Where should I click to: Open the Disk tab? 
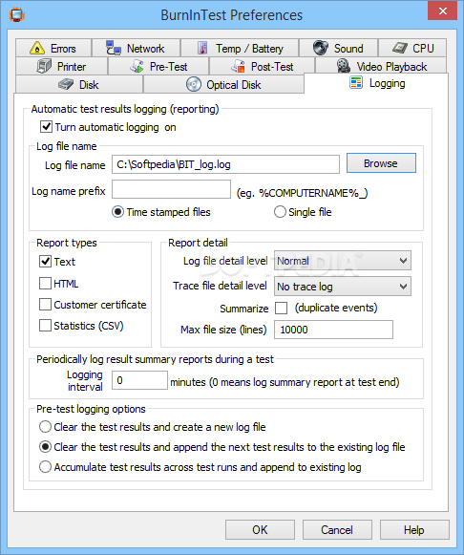coord(79,85)
